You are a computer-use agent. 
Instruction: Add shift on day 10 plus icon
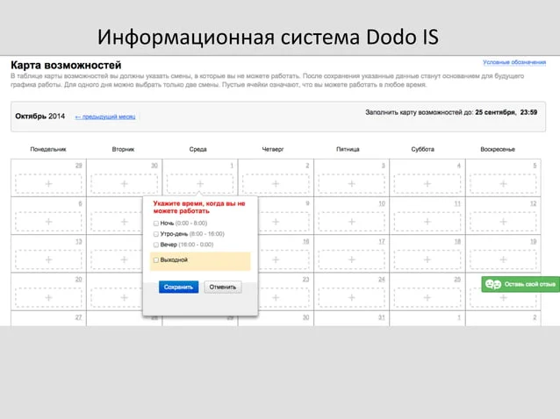point(352,222)
